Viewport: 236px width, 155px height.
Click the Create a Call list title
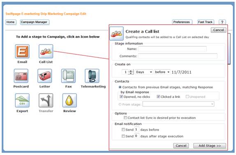tap(142, 31)
